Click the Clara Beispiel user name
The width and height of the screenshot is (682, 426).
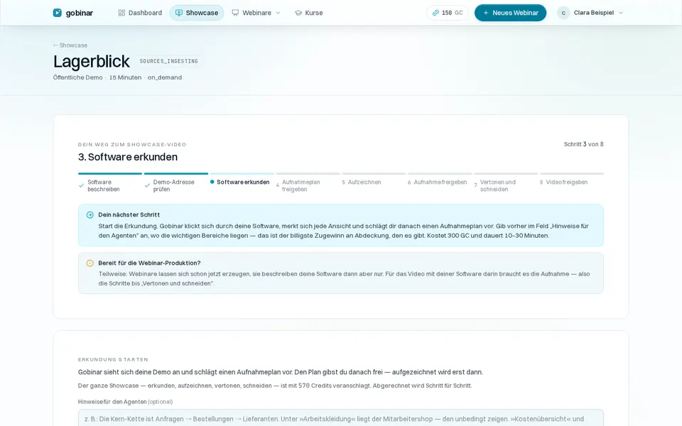pyautogui.click(x=594, y=13)
